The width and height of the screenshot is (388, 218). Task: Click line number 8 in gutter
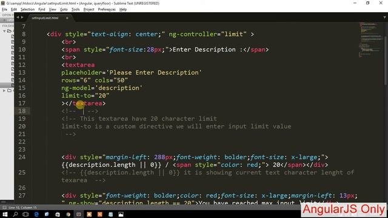[24, 34]
